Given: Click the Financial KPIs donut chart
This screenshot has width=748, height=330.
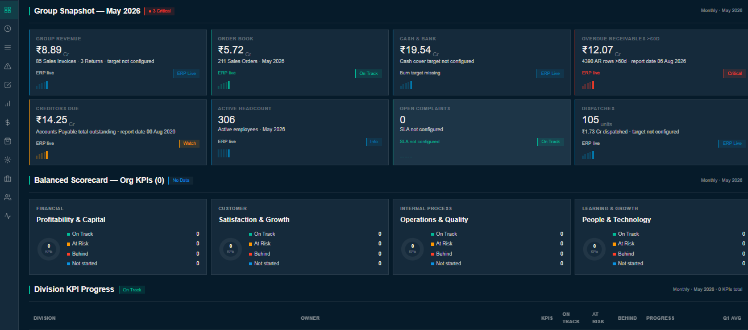Looking at the screenshot, I should pos(49,249).
